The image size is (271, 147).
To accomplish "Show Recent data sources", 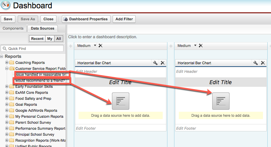I will (x=37, y=39).
